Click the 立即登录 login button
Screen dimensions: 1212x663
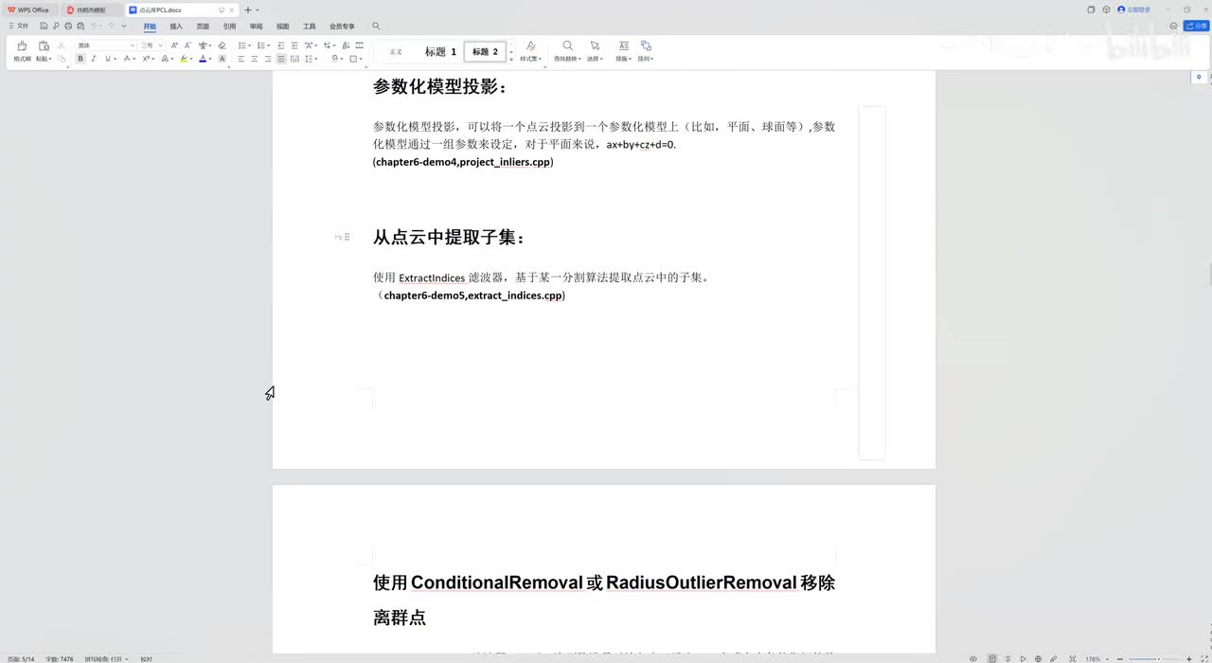[1133, 9]
